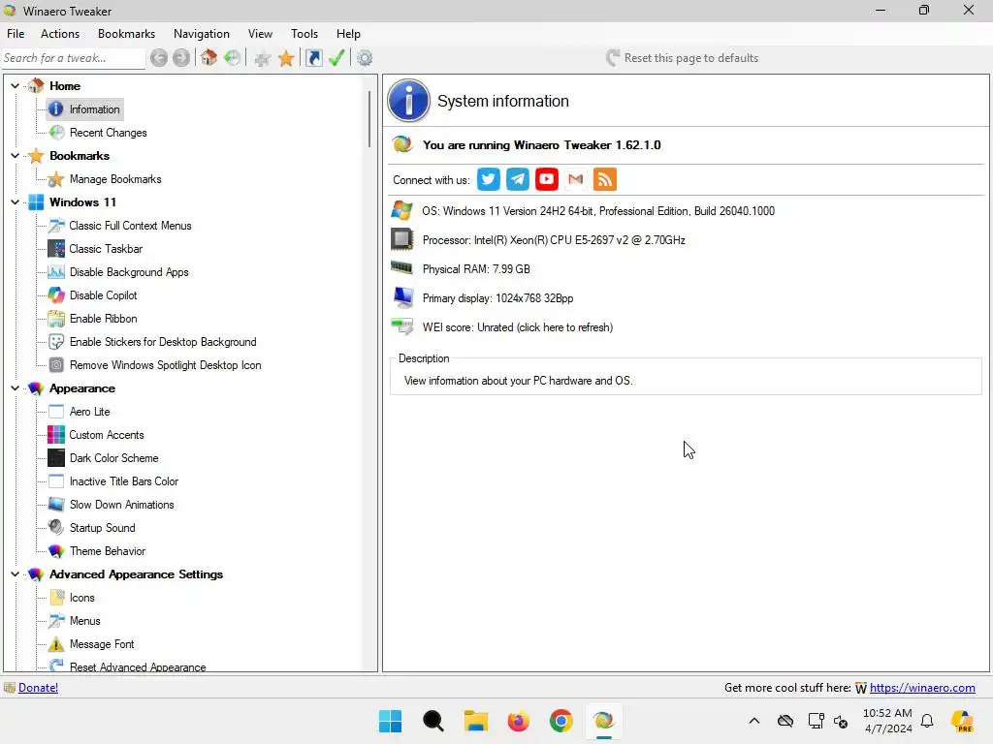The height and width of the screenshot is (744, 993).
Task: Select Disable Copilot tweak
Action: point(103,295)
